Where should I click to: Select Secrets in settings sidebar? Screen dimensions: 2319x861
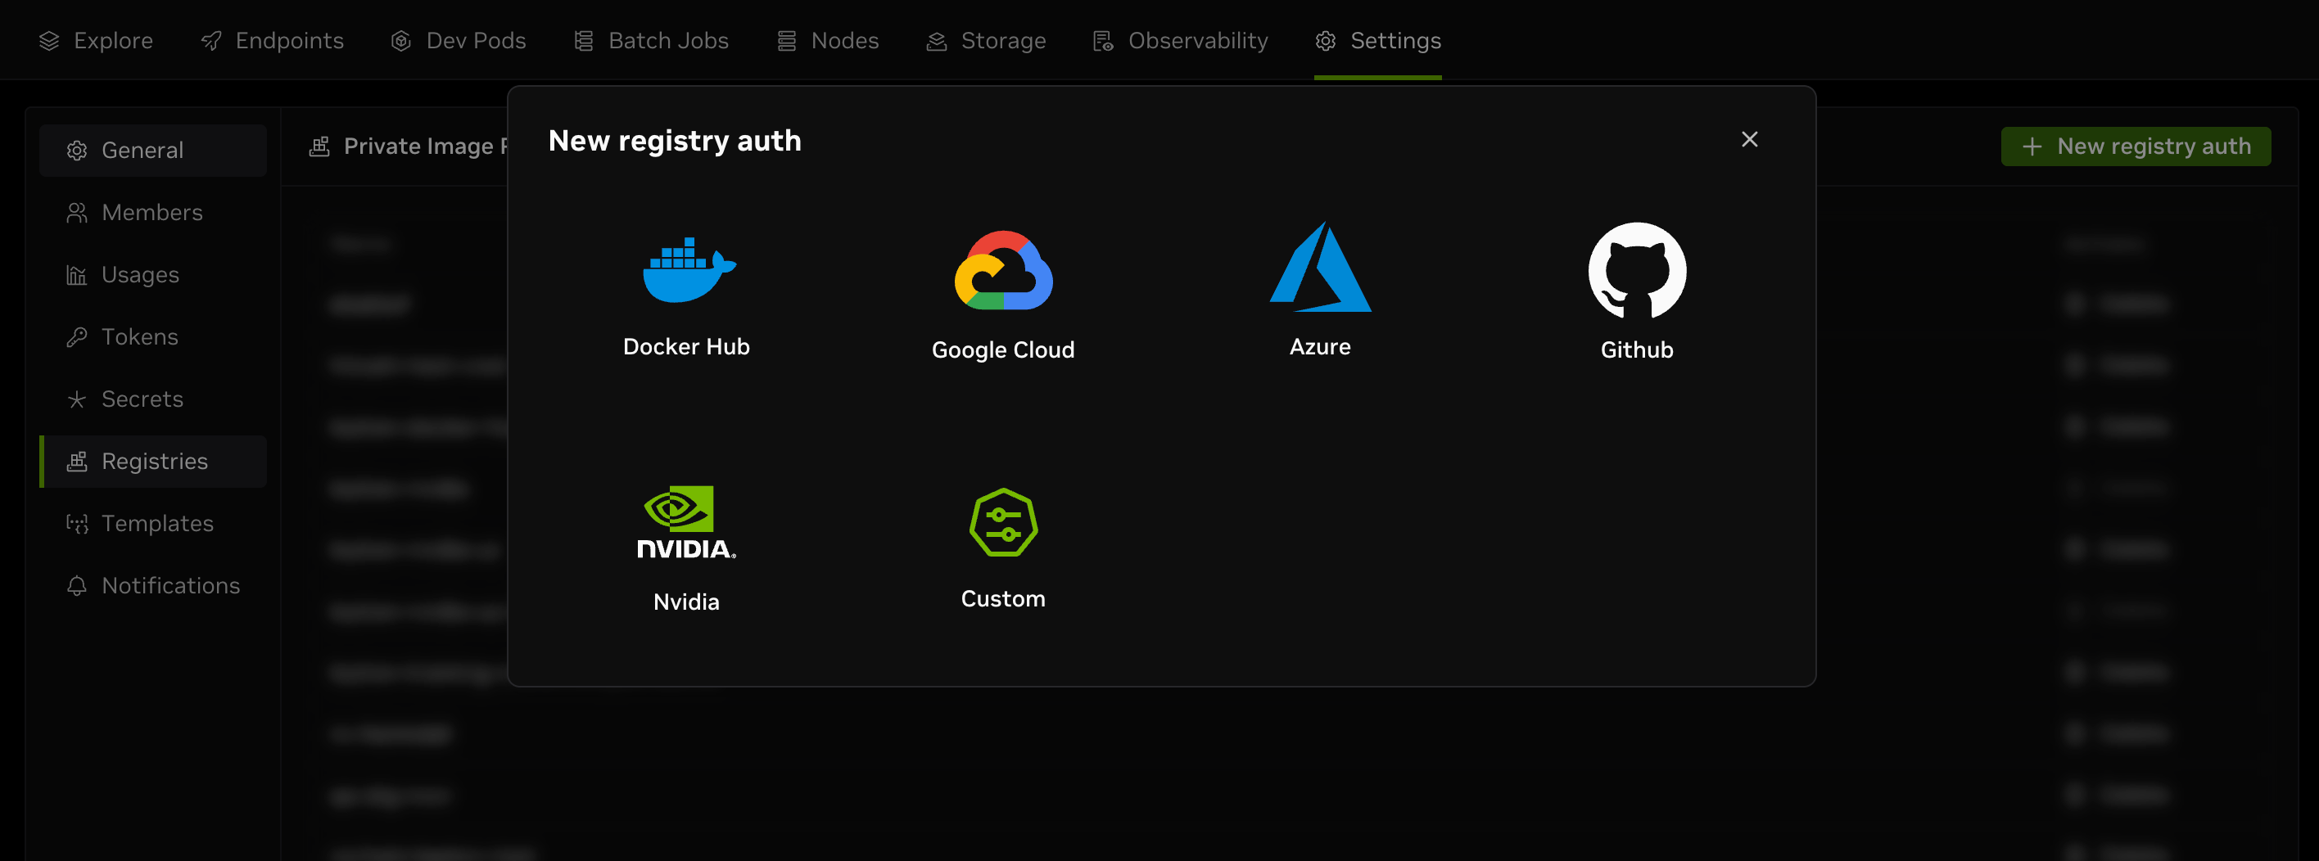[153, 399]
